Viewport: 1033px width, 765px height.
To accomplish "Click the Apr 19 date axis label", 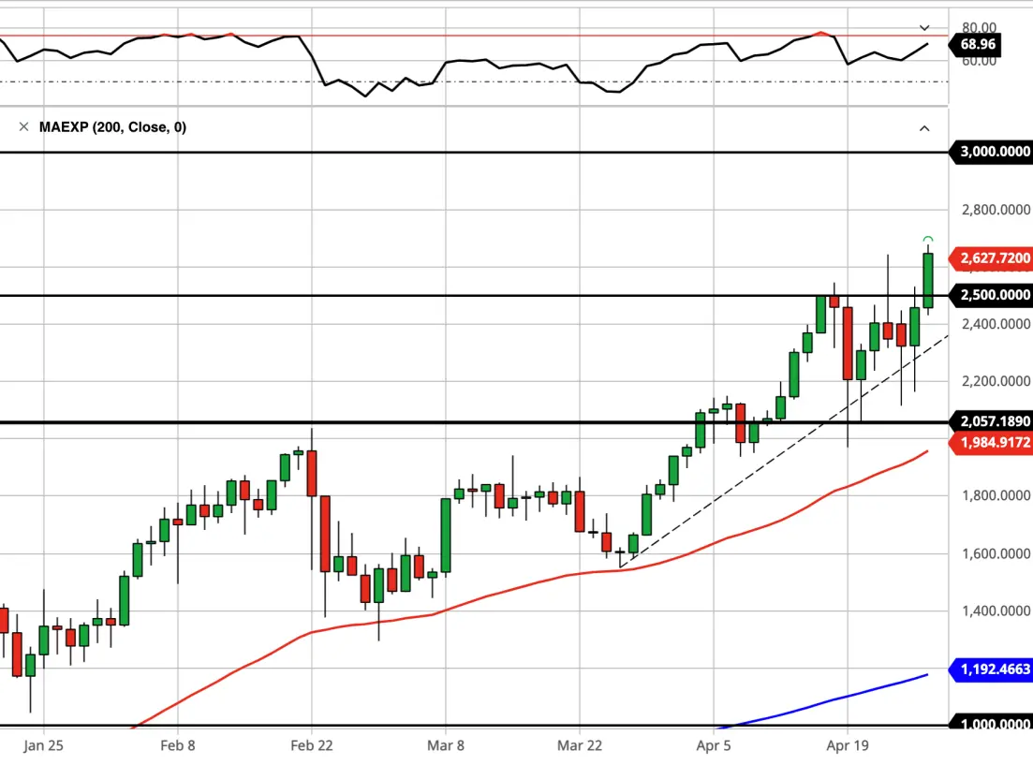I will (848, 746).
